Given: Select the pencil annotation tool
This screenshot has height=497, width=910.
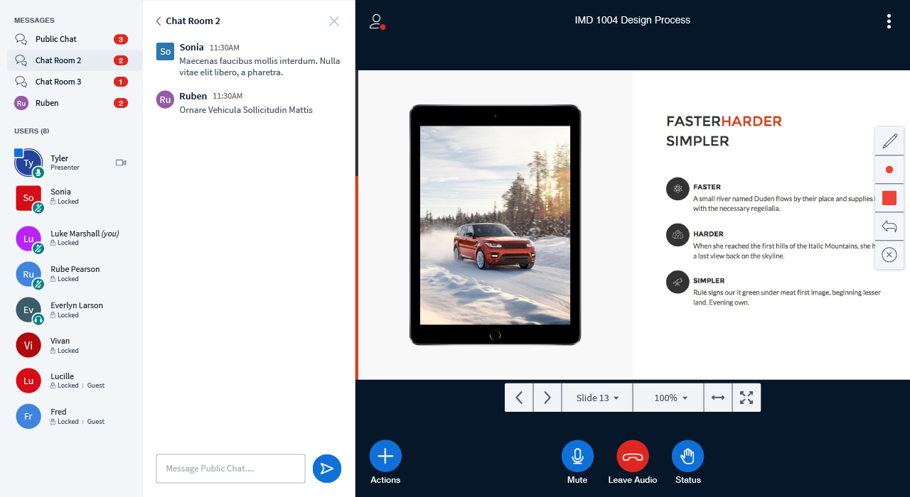Looking at the screenshot, I should tap(889, 141).
